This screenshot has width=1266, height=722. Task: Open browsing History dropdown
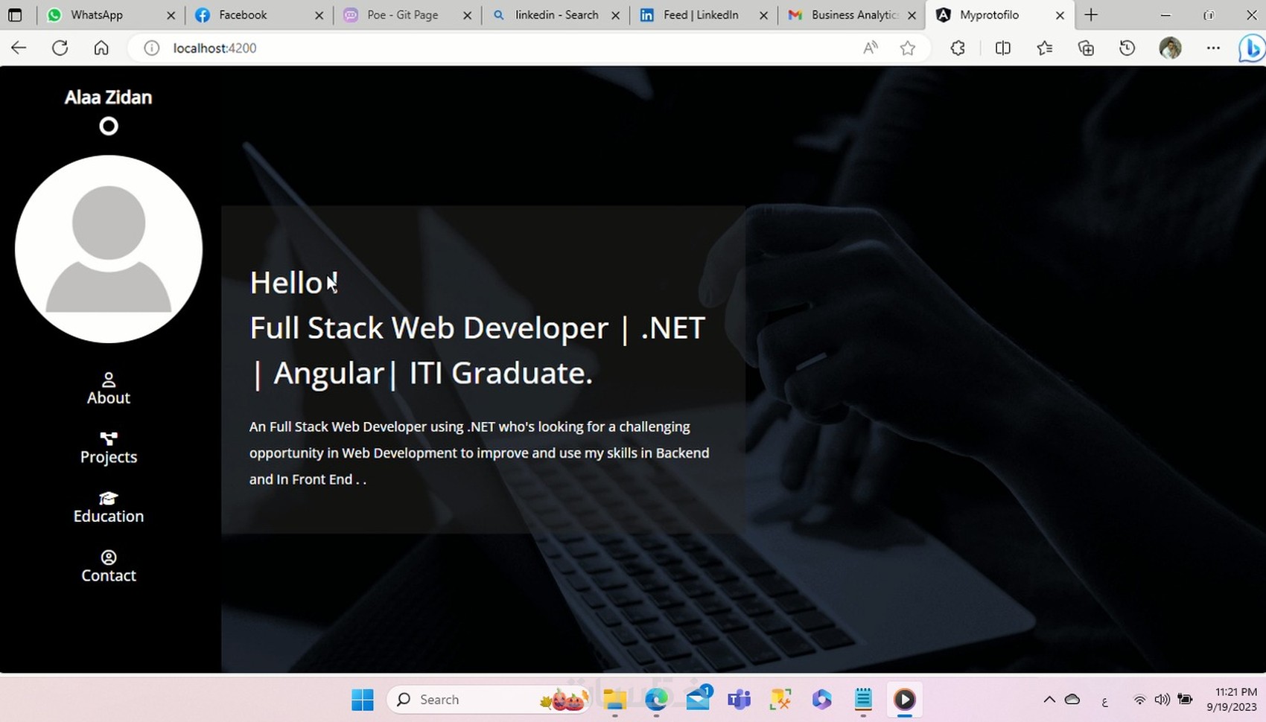pyautogui.click(x=1127, y=48)
